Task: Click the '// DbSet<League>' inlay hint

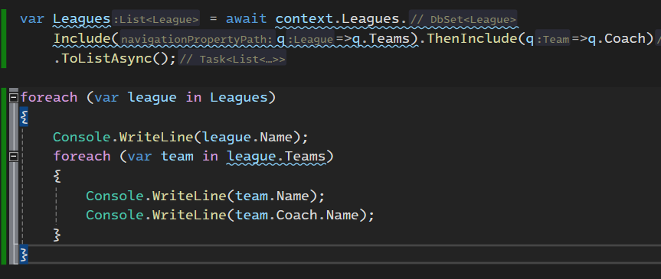Action: coord(463,19)
